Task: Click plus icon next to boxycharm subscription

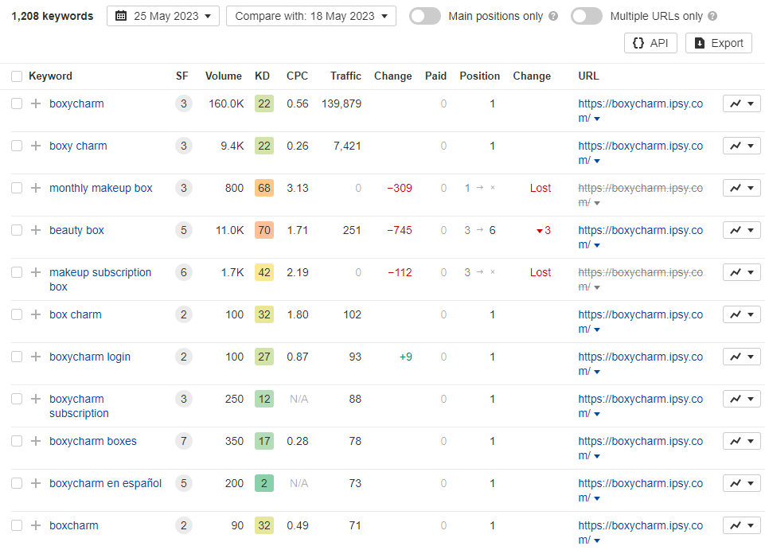Action: [36, 399]
